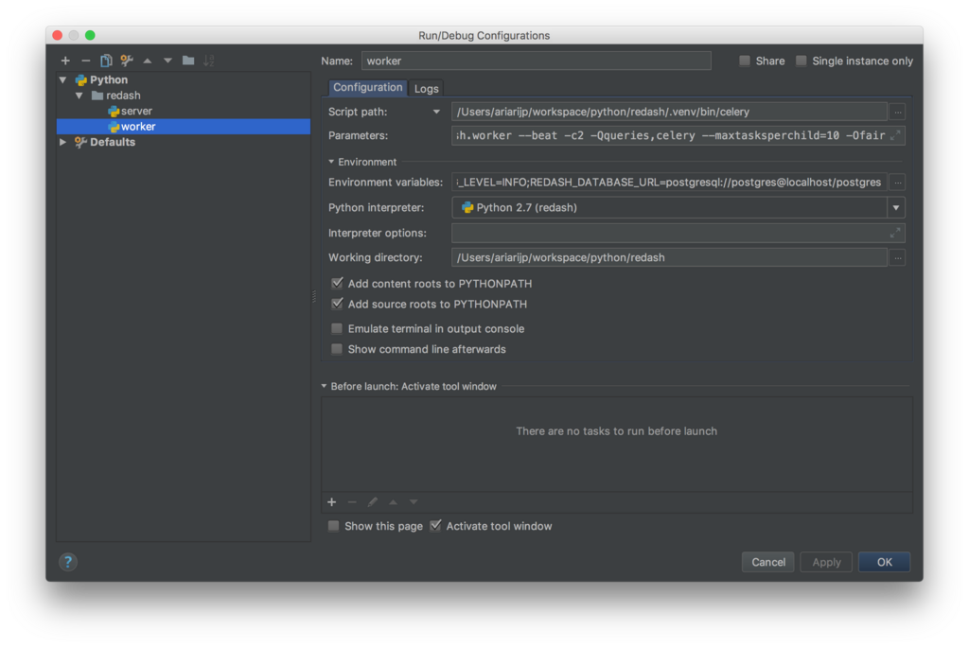Click the OK button
The height and width of the screenshot is (647, 969).
tap(883, 561)
